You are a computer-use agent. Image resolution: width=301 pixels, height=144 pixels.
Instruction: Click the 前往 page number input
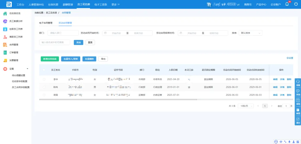pos(286,106)
